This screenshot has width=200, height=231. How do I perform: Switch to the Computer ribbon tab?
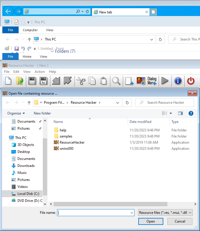(30, 30)
